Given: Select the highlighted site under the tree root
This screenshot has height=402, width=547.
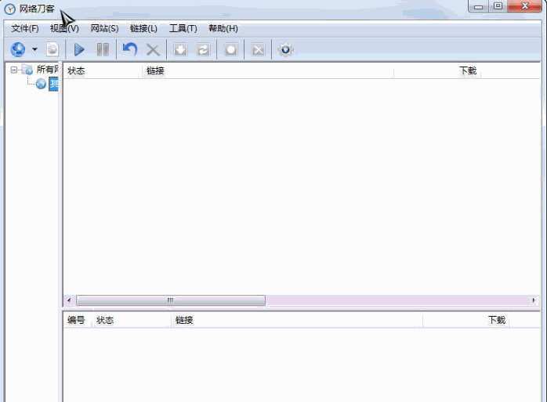Looking at the screenshot, I should click(x=53, y=84).
